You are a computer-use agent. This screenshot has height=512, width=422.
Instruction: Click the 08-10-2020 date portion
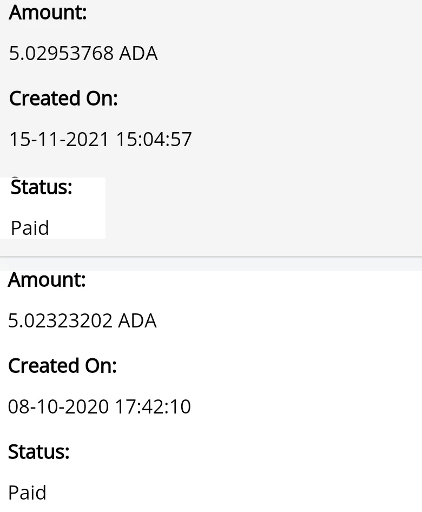click(x=58, y=406)
